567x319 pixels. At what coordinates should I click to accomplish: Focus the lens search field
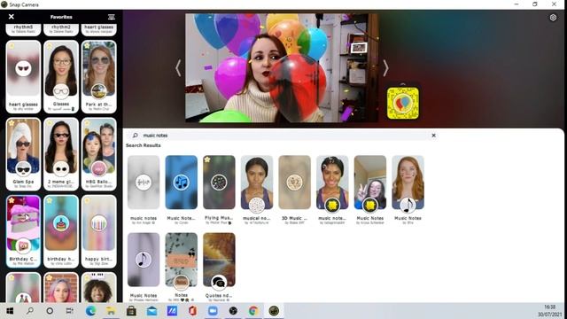tap(283, 136)
